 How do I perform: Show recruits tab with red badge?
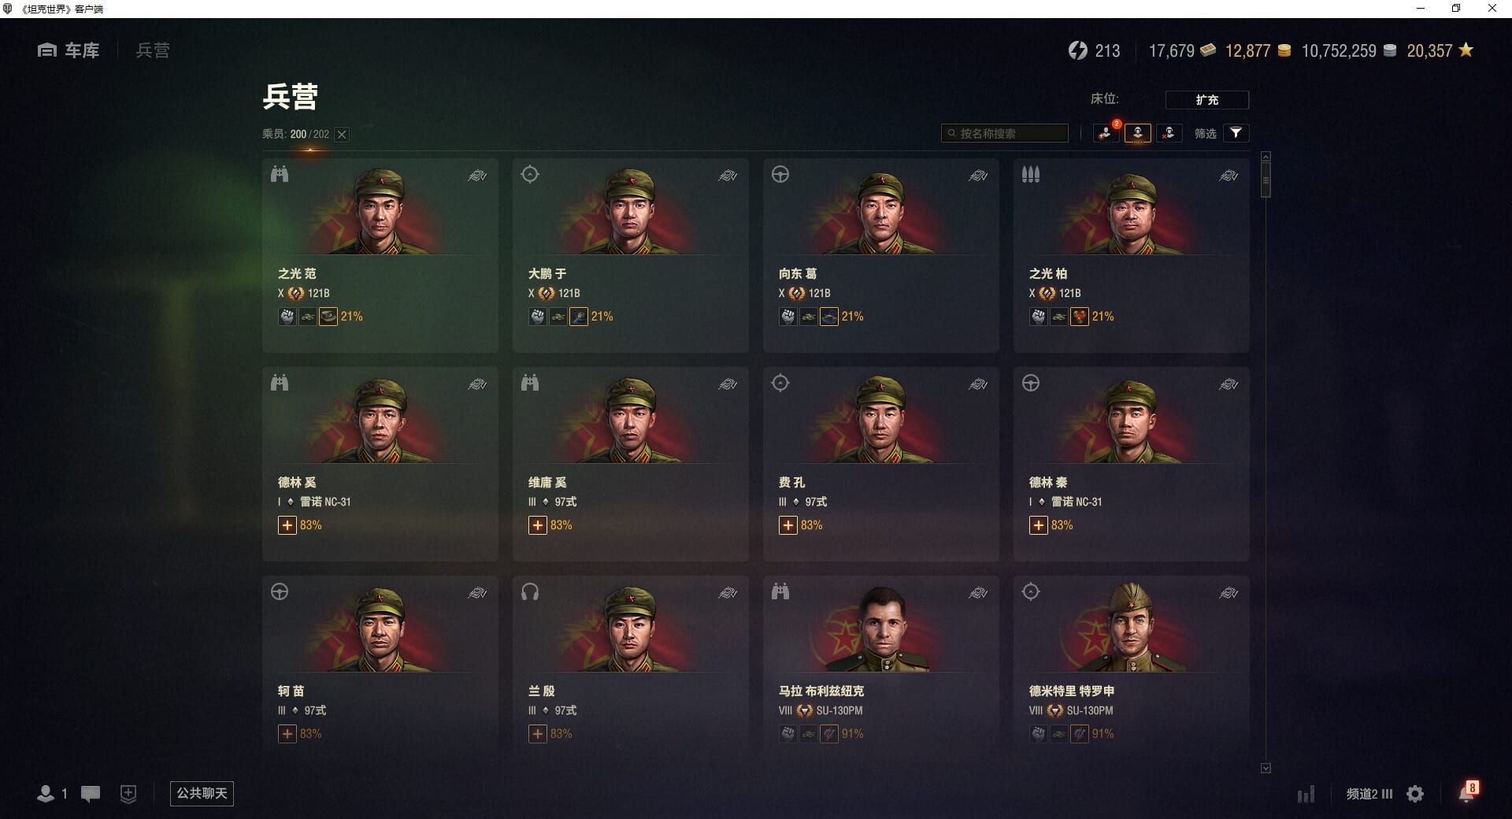click(1106, 133)
